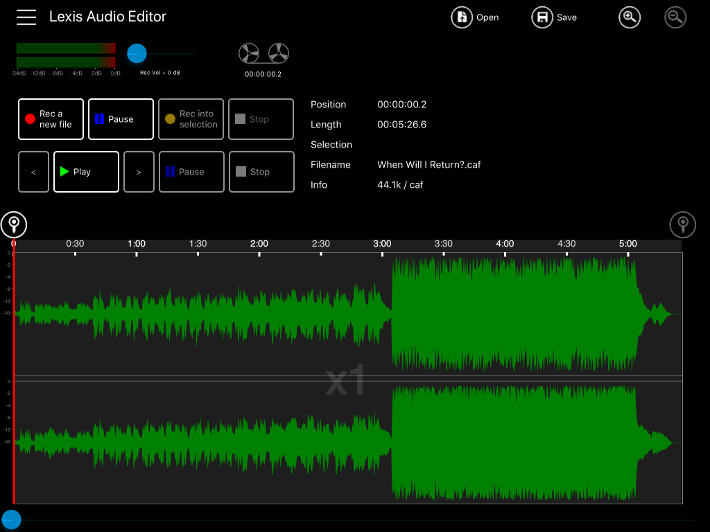This screenshot has height=532, width=710.
Task: Zoom out with the magnifier minus icon
Action: tap(675, 17)
